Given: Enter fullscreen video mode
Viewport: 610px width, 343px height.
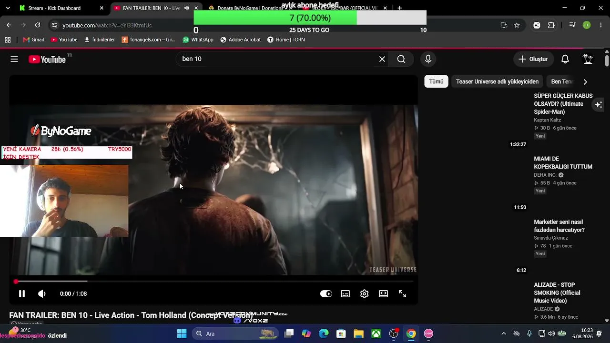Looking at the screenshot, I should coord(403,294).
